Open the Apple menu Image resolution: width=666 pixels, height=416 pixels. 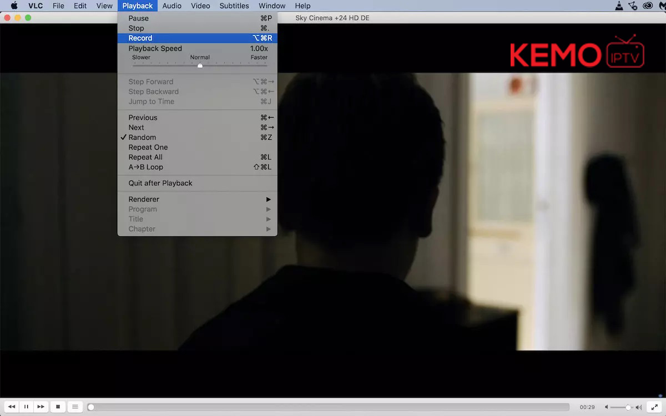tap(14, 6)
